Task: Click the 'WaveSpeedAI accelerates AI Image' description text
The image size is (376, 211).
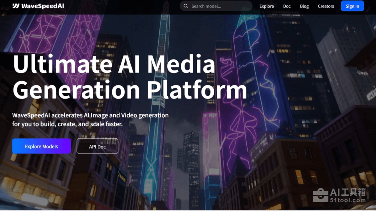Action: (x=90, y=115)
